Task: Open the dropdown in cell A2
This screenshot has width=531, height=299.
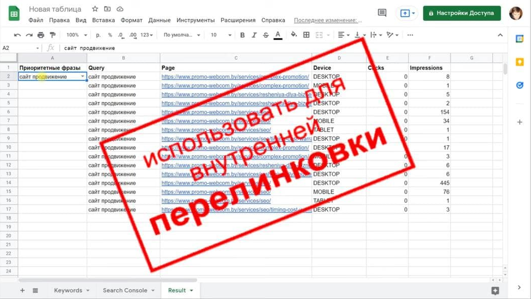Action: 82,76
